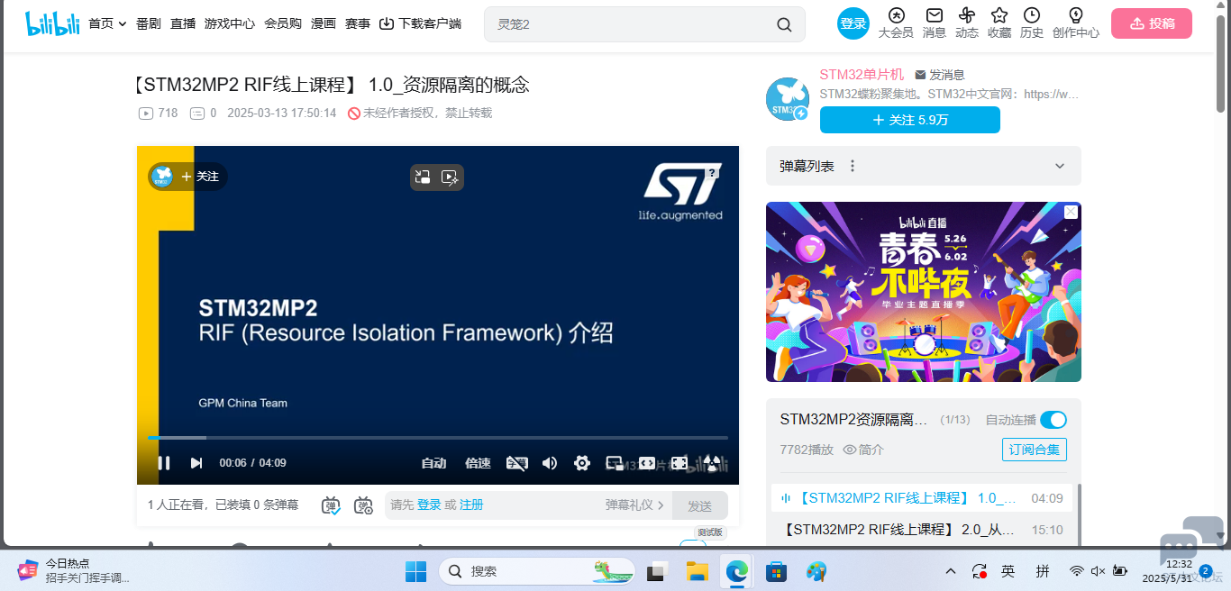The width and height of the screenshot is (1231, 591).
Task: Open the 直播 nav item
Action: [183, 23]
